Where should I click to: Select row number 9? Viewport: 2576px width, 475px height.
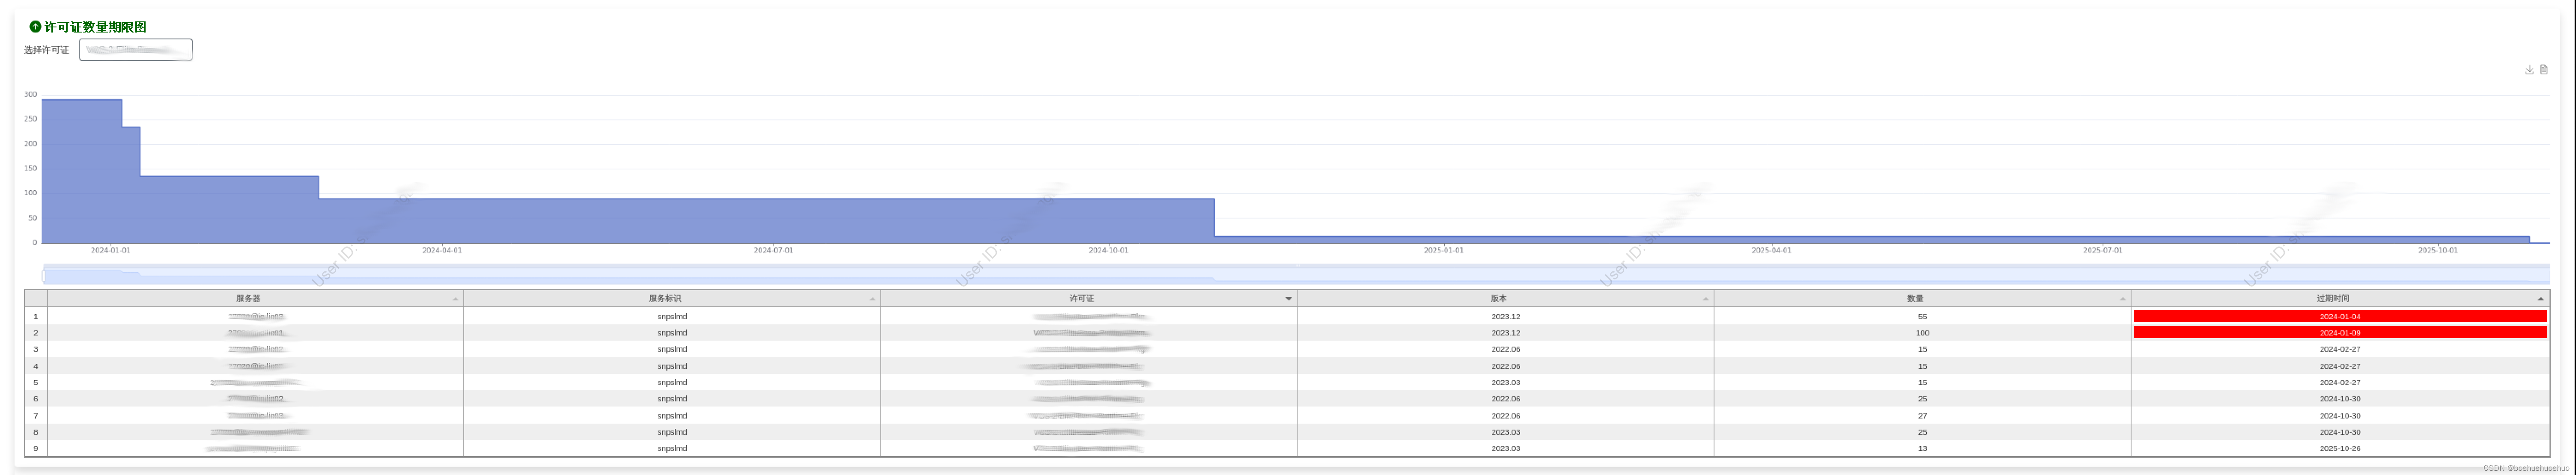click(36, 449)
